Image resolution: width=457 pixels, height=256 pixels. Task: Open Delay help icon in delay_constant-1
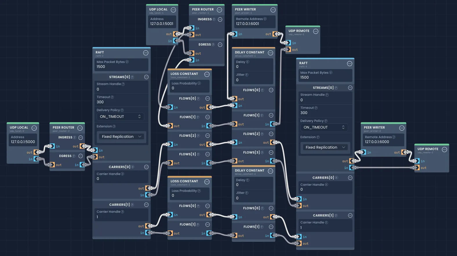tap(247, 62)
